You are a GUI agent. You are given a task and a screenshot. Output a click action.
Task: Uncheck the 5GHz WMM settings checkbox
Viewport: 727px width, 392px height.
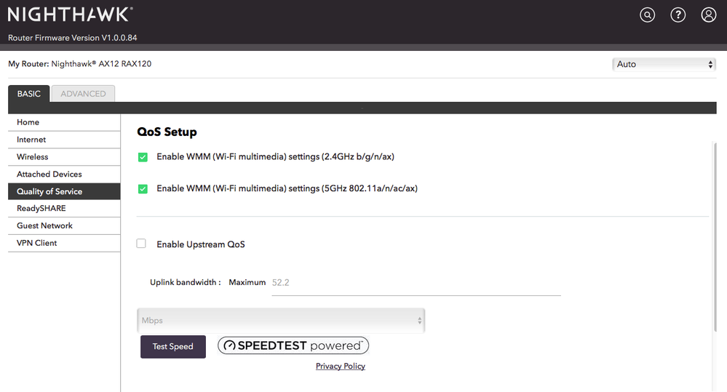(143, 189)
